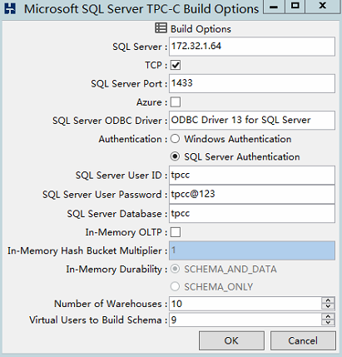Choose SCHEMA_ONLY durability option
The height and width of the screenshot is (357, 342).
(x=175, y=286)
